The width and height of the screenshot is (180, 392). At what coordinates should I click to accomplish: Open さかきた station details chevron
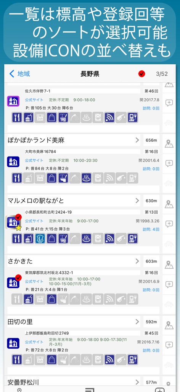pyautogui.click(x=137, y=261)
